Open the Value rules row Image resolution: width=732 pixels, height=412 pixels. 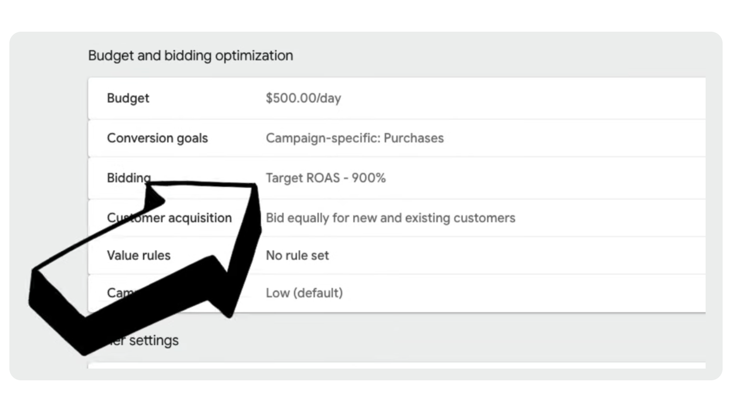(x=139, y=256)
